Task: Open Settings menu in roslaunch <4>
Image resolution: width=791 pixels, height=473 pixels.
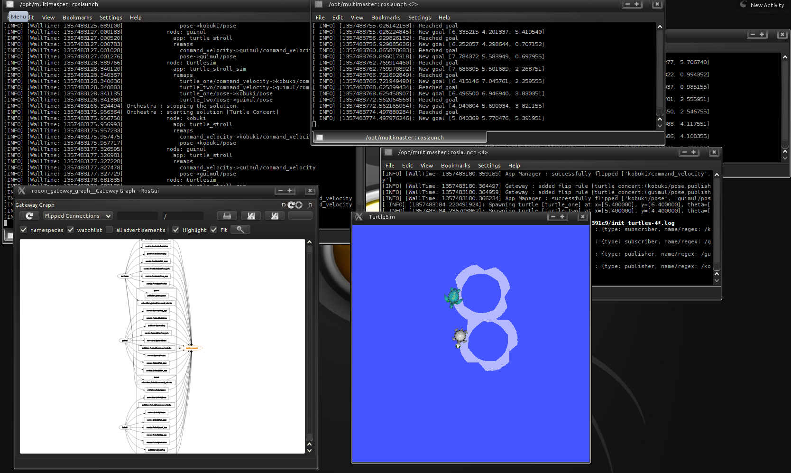Action: click(489, 166)
